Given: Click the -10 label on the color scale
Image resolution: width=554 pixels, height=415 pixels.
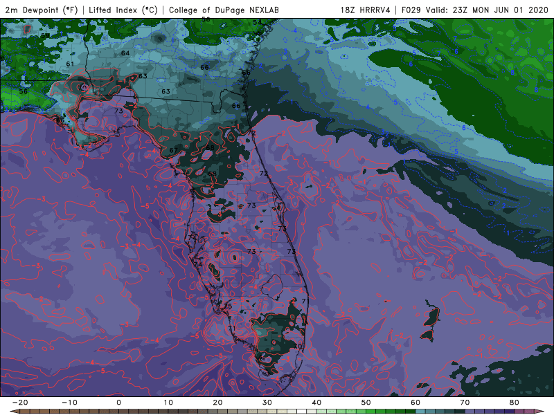Looking at the screenshot, I should point(69,403).
